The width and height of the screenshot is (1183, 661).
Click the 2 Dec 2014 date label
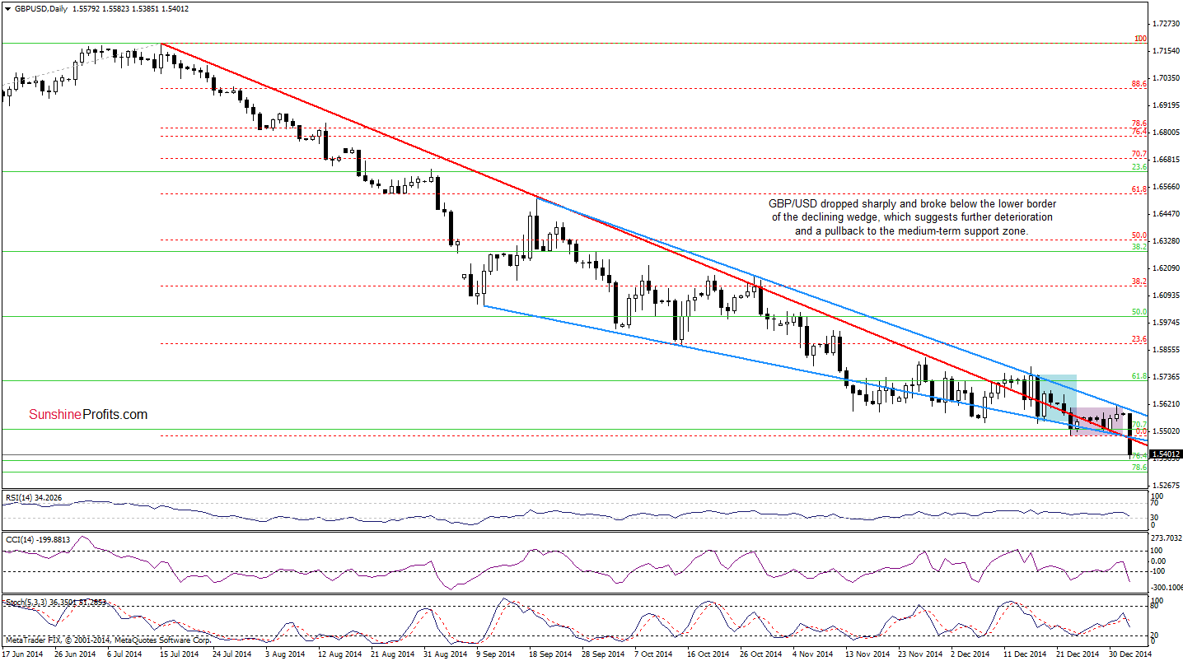click(x=972, y=654)
